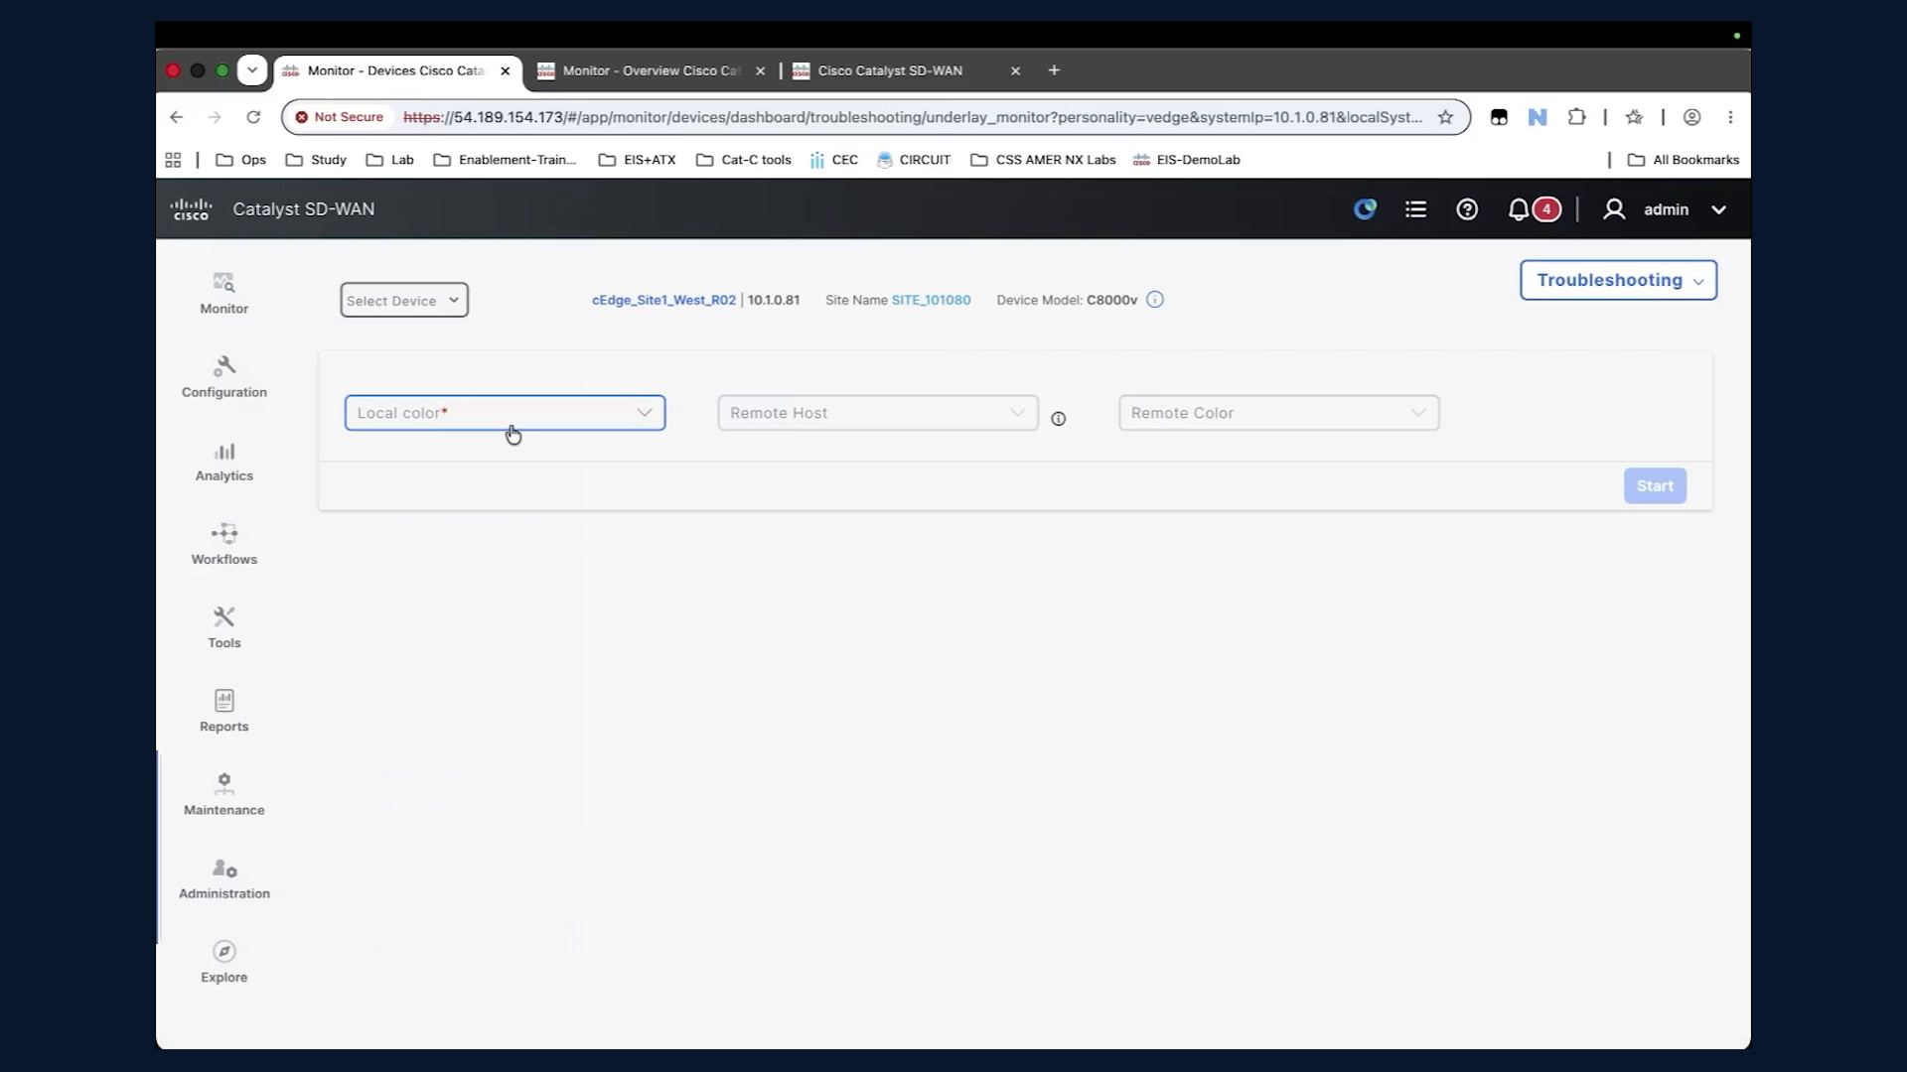Open the Monitor section in sidebar
Image resolution: width=1907 pixels, height=1072 pixels.
click(x=223, y=294)
